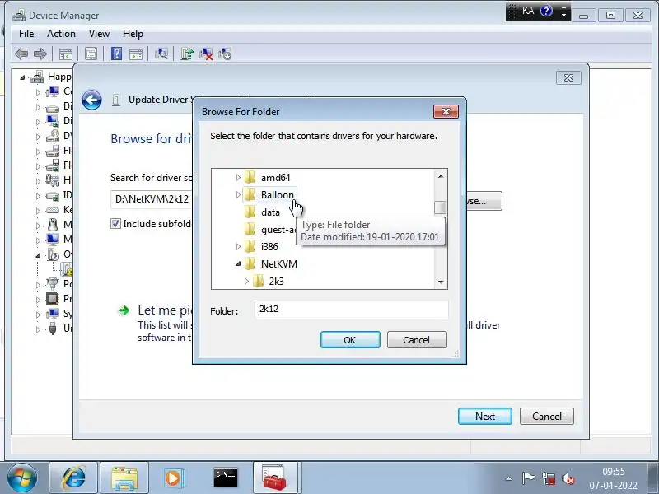Scan for hardware changes toolbar icon
Image resolution: width=659 pixels, height=494 pixels.
[x=161, y=54]
